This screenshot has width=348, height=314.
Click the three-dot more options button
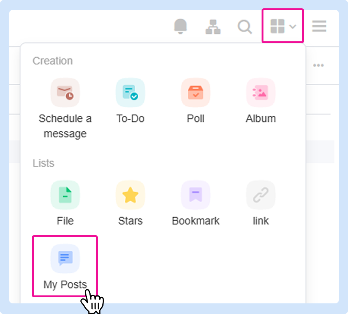[318, 65]
